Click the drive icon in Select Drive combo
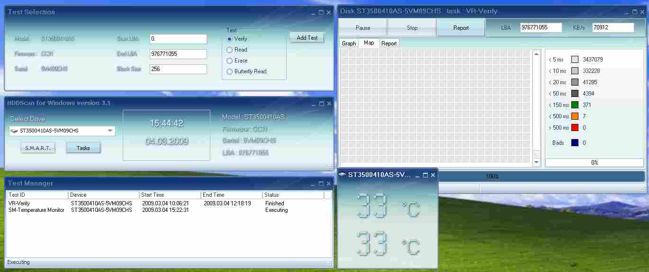Screen dimensions: 649x272 (x=15, y=131)
